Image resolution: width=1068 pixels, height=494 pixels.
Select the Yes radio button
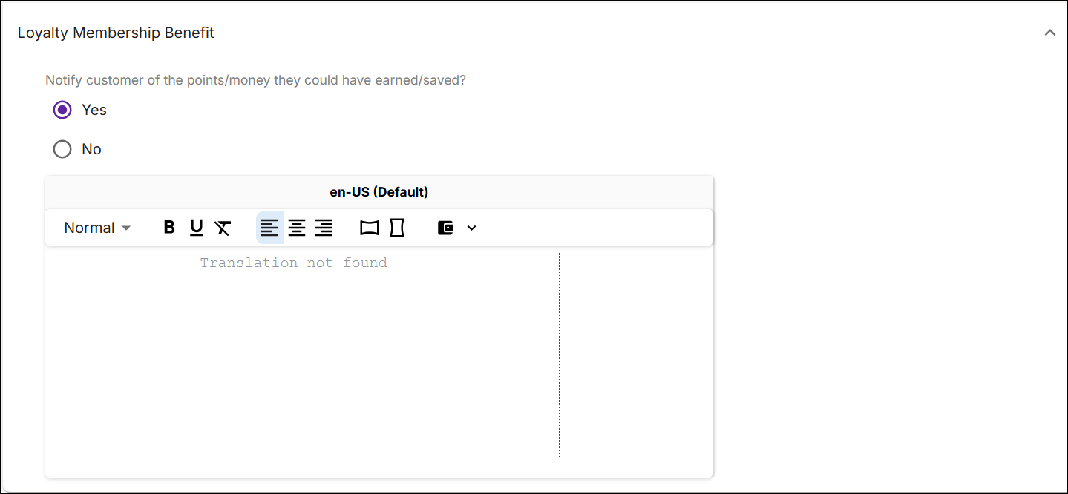point(62,110)
